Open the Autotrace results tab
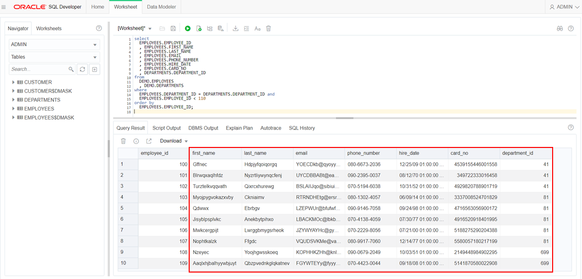Image resolution: width=582 pixels, height=279 pixels. coord(271,128)
